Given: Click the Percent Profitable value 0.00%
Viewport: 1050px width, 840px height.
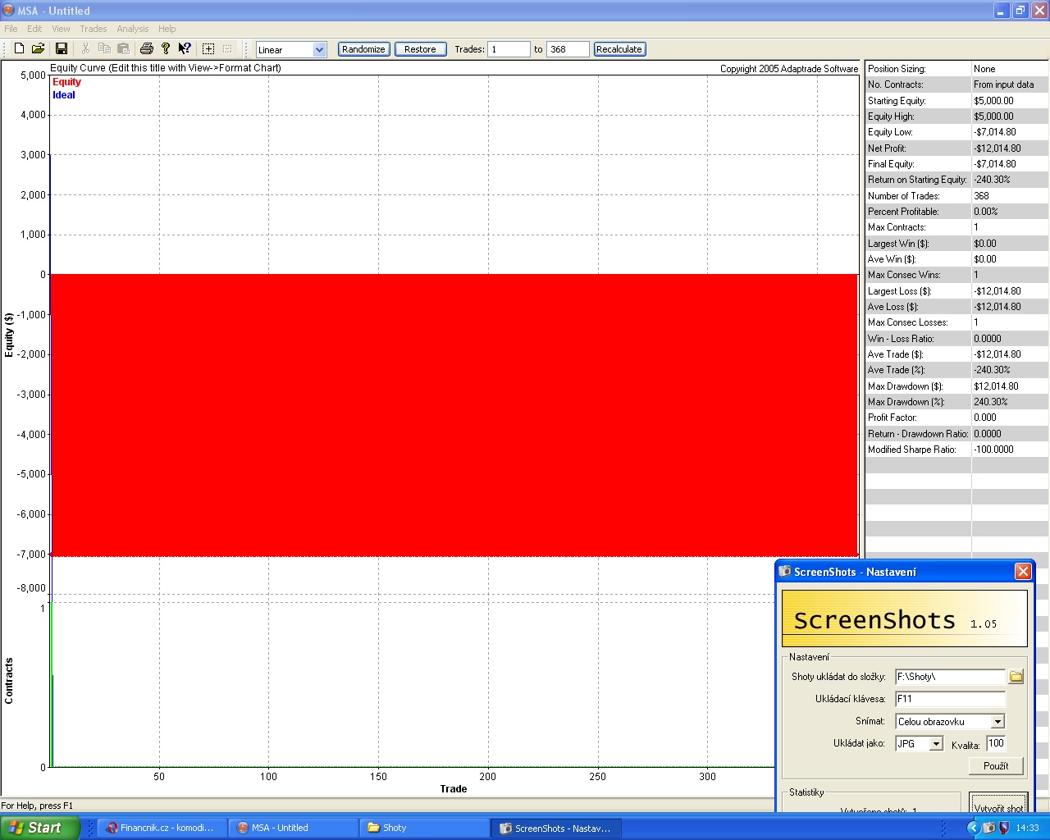Looking at the screenshot, I should [985, 212].
